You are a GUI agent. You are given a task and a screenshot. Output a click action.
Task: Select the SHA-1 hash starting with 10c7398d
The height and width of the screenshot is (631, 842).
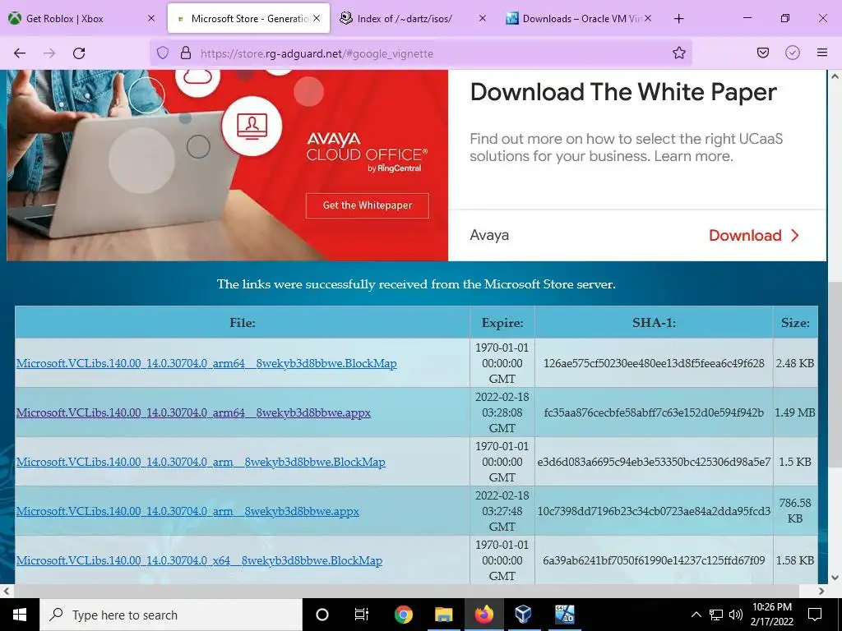(x=654, y=511)
